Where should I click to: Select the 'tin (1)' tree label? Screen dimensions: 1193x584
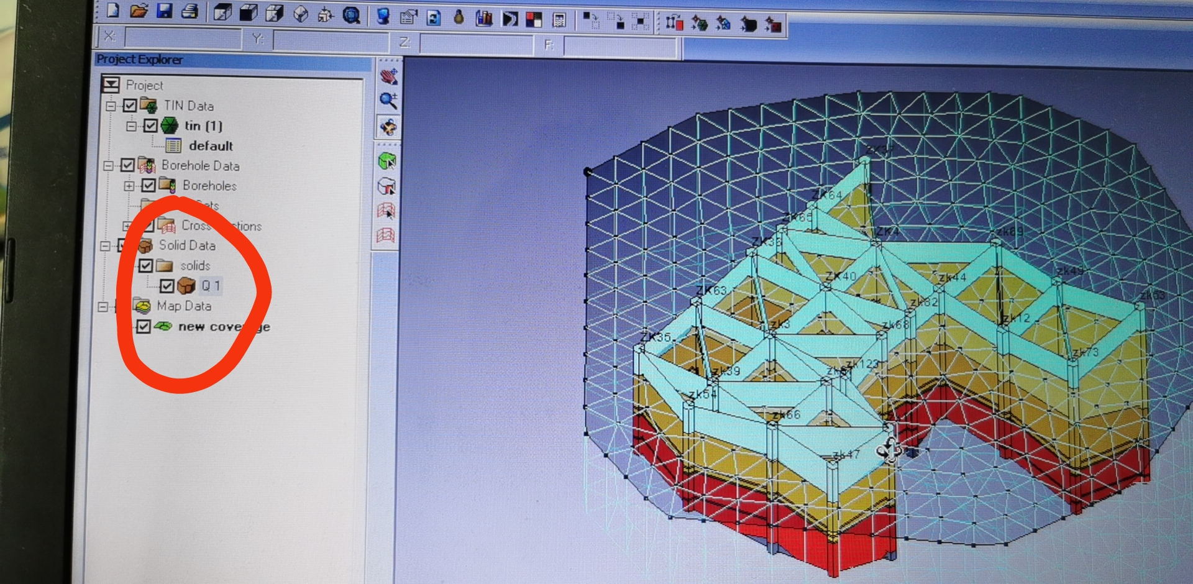(203, 125)
